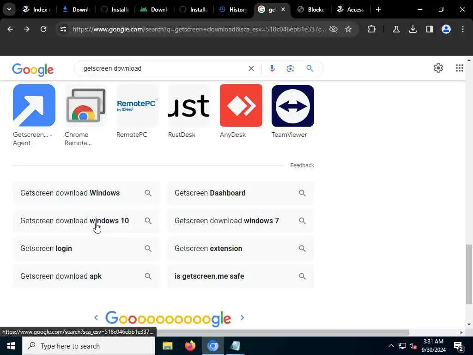Click the third-party cookies eye icon
Viewport: 473px width, 355px height.
[x=334, y=29]
